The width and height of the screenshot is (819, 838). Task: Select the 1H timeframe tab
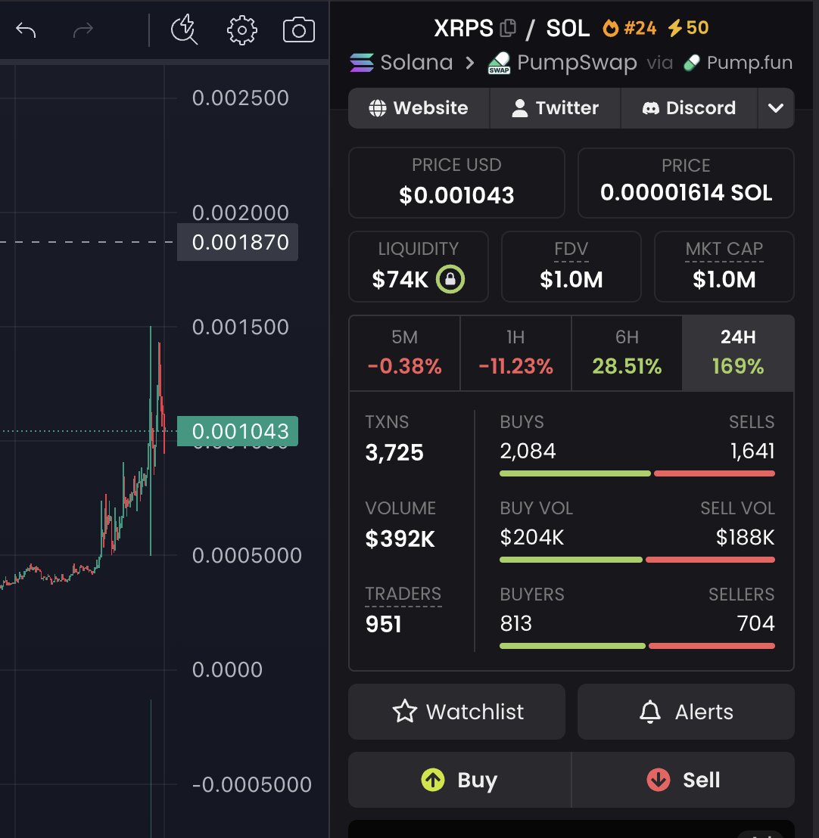515,352
